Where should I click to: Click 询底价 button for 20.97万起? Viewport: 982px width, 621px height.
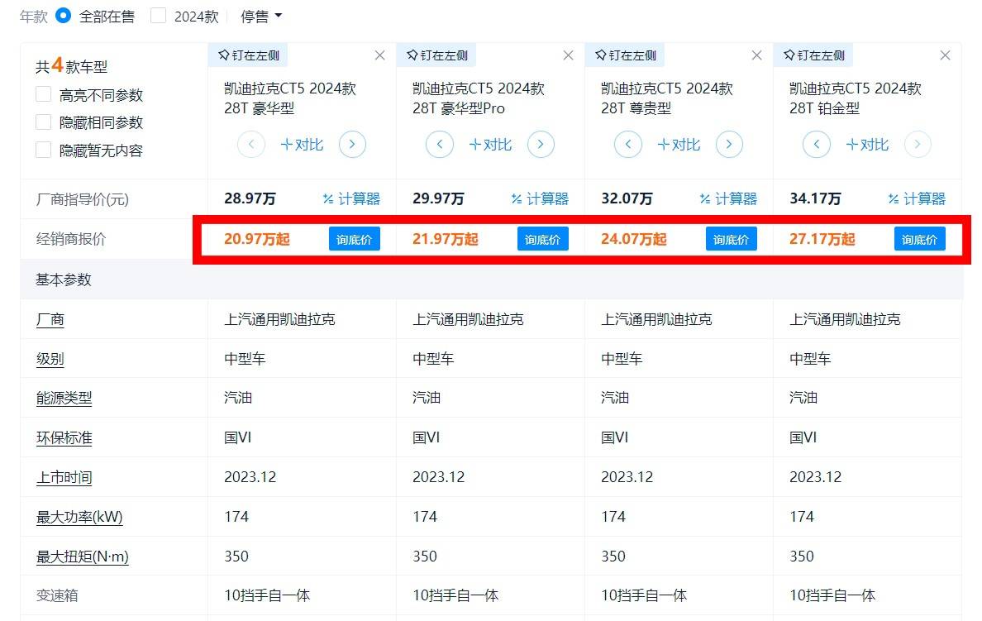coord(355,240)
